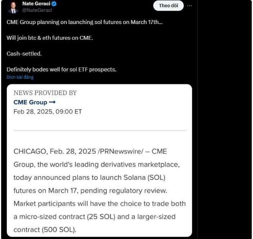Open Nate Geraci's profile avatar
The width and height of the screenshot is (253, 239).
pos(13,6)
